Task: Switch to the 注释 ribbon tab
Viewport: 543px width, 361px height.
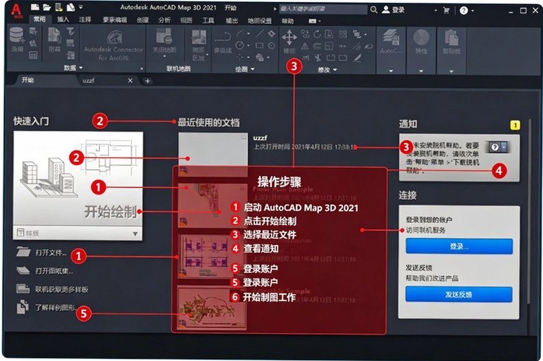Action: coord(85,19)
